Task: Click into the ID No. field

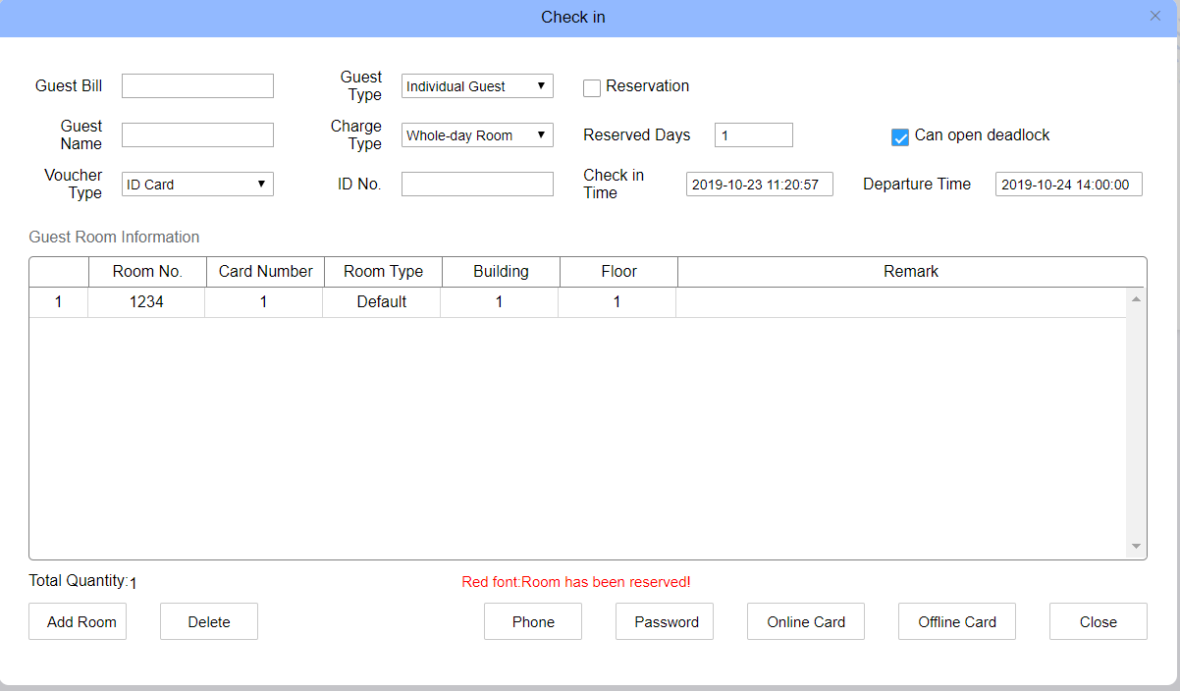Action: click(477, 185)
